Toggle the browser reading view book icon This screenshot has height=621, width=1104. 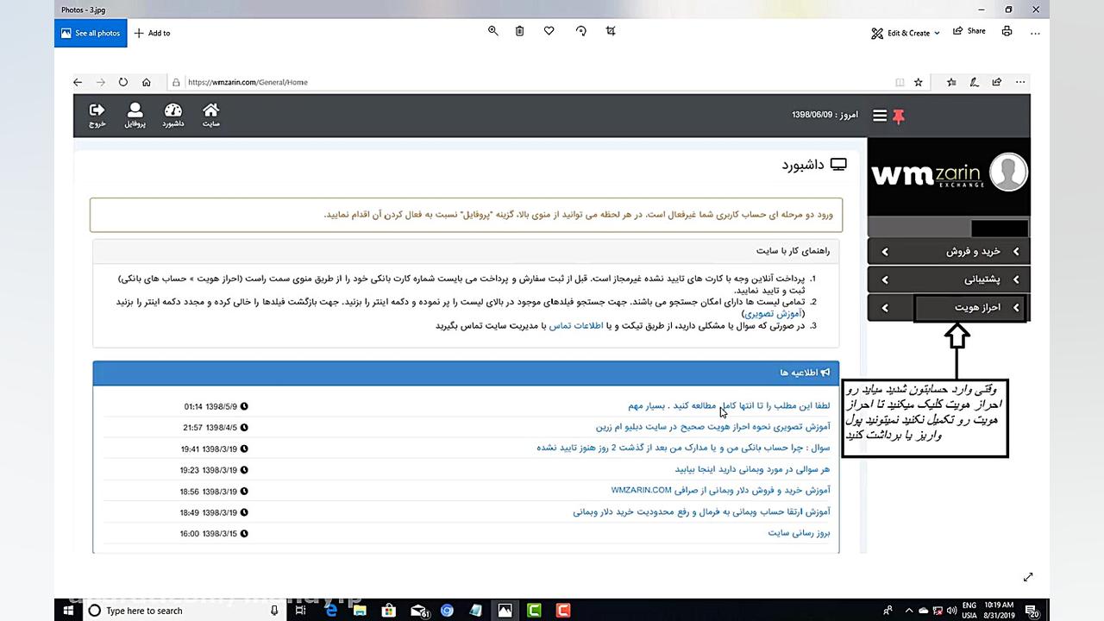click(900, 82)
